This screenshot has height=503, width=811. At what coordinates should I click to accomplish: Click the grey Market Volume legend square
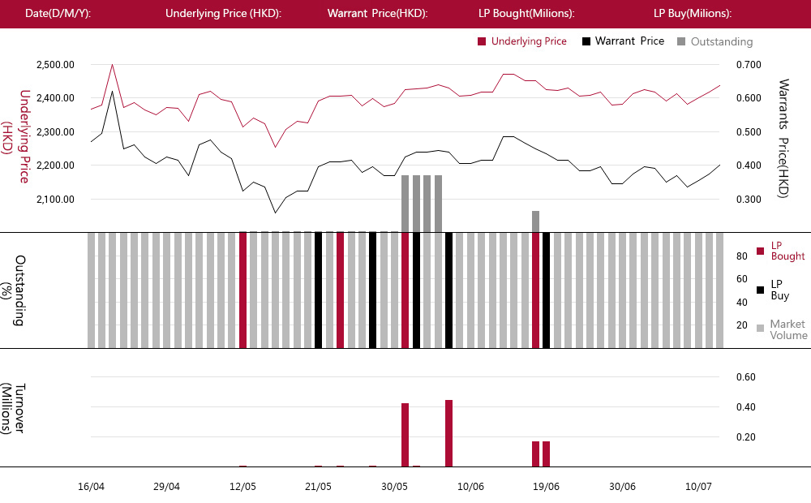[x=761, y=328]
